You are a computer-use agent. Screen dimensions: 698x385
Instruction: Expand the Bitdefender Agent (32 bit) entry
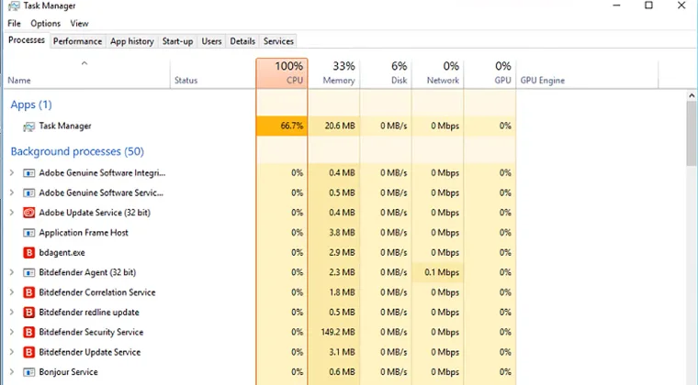[x=12, y=272]
